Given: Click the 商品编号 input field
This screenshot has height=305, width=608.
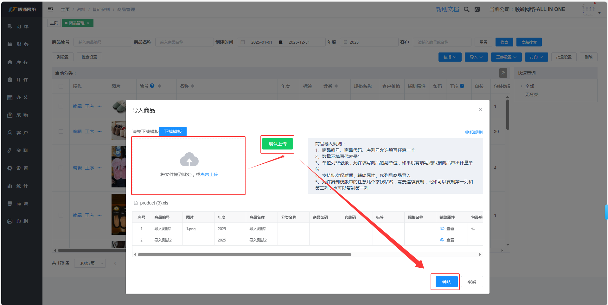Looking at the screenshot, I should tap(103, 42).
